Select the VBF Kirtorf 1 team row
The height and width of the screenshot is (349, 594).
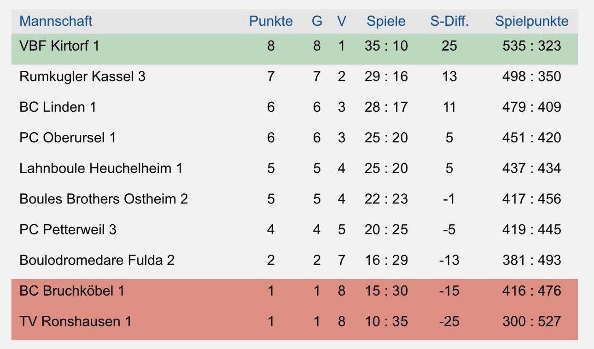click(x=59, y=46)
